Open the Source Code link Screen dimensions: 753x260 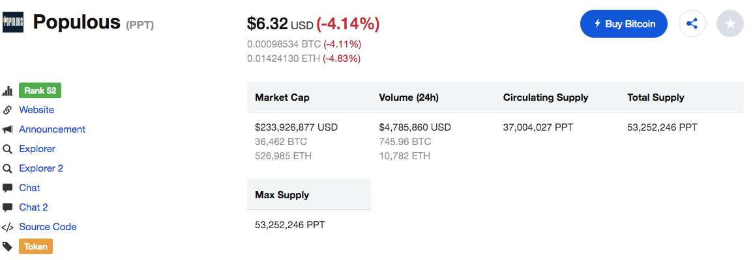point(48,227)
